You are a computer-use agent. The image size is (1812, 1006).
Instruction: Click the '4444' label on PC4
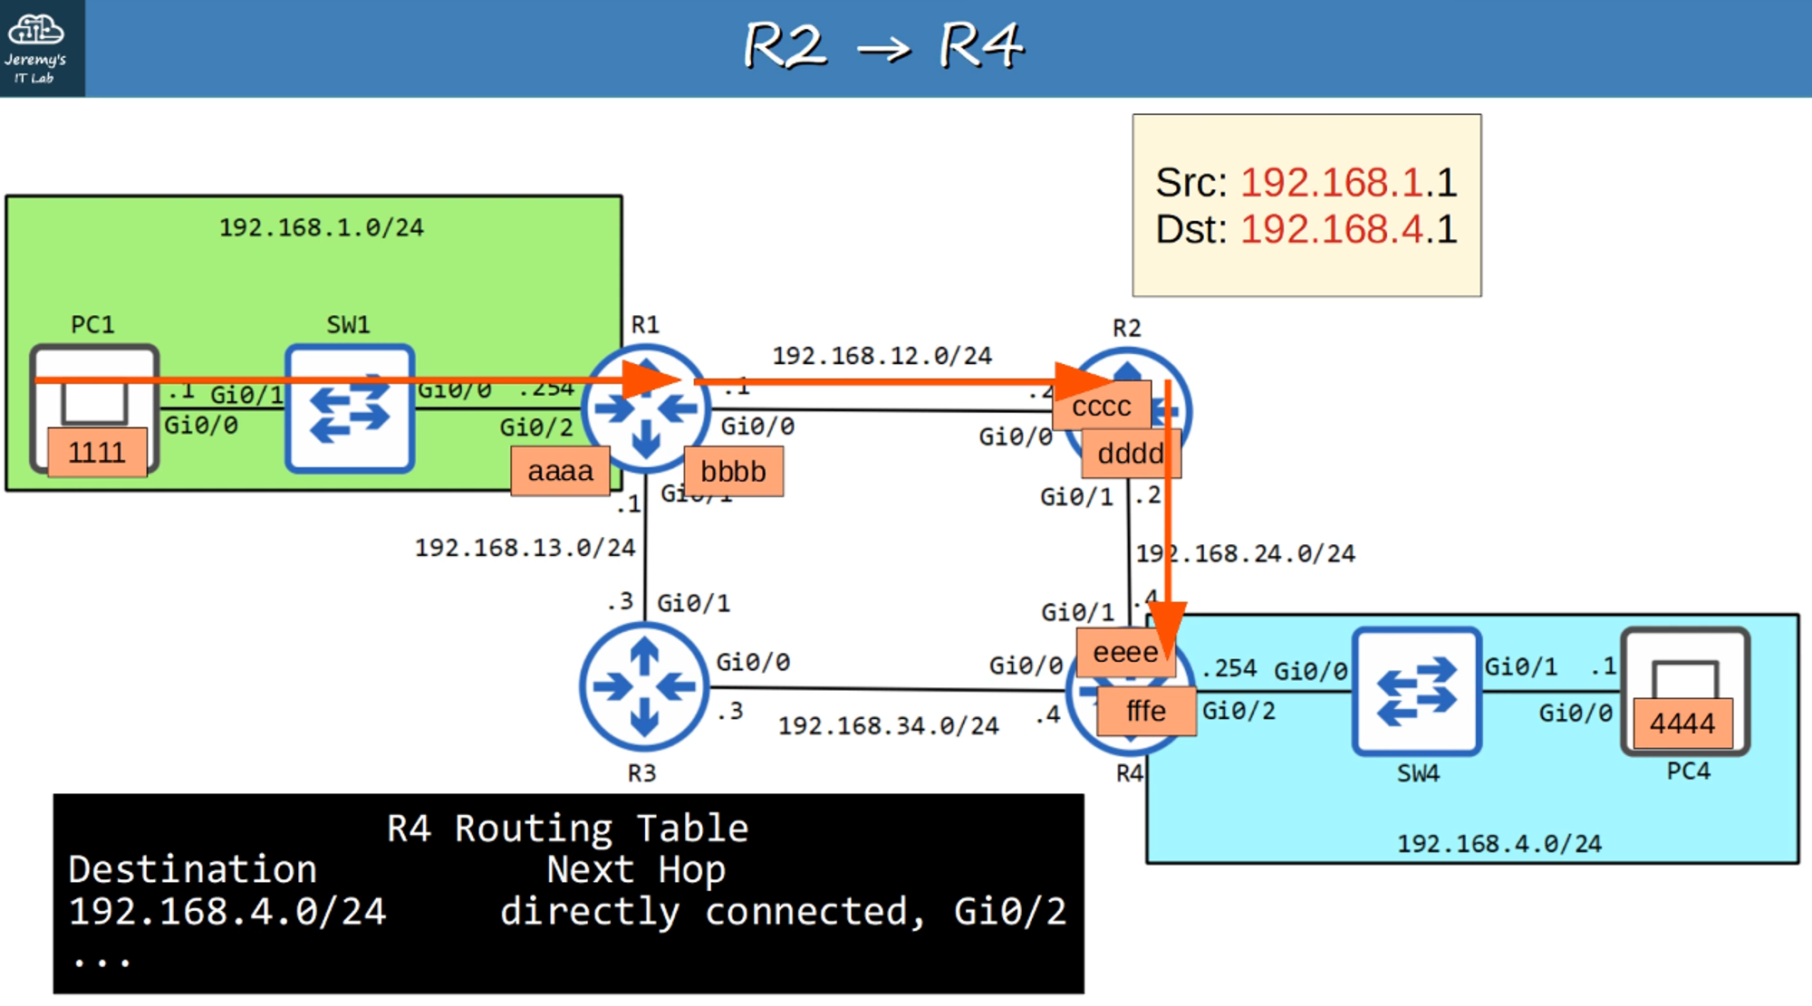(x=1682, y=723)
